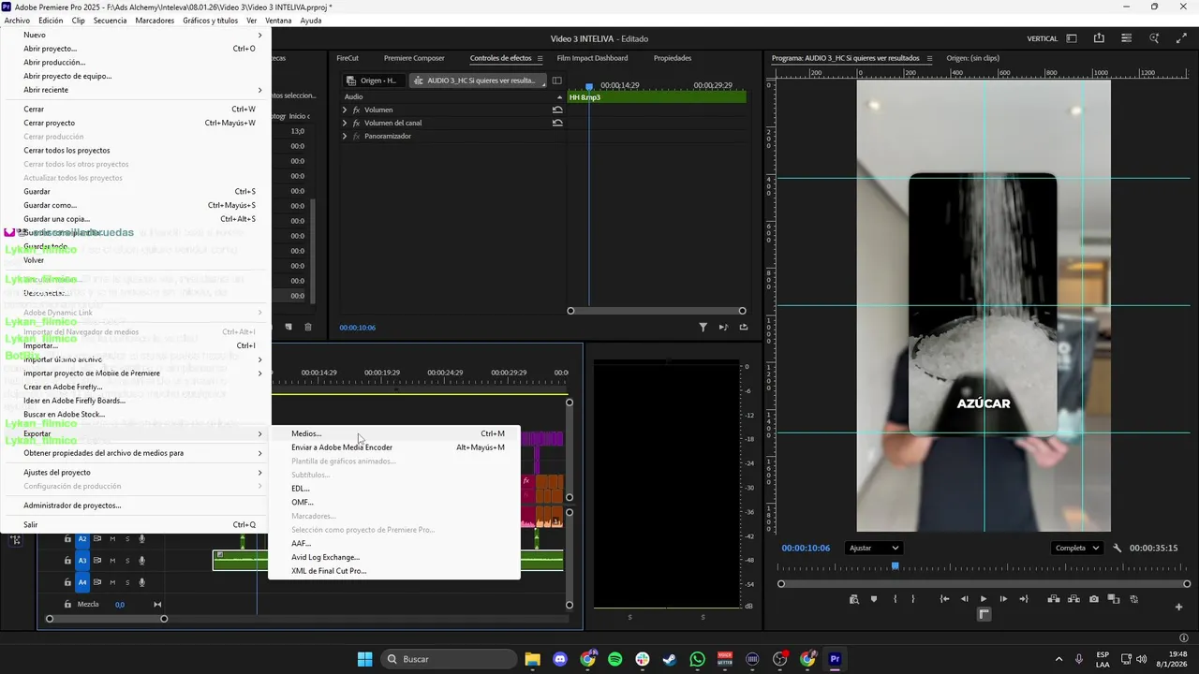Enable voice-over record on track A4
The height and width of the screenshot is (674, 1199).
142,582
